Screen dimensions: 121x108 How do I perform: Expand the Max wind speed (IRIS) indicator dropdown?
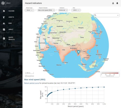46,10
